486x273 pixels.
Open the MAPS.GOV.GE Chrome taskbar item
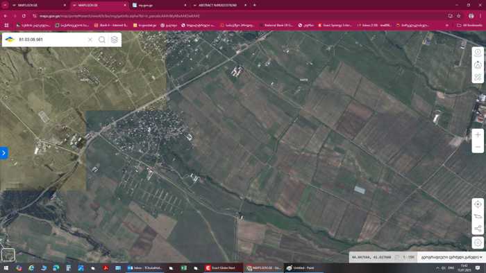[x=263, y=267]
